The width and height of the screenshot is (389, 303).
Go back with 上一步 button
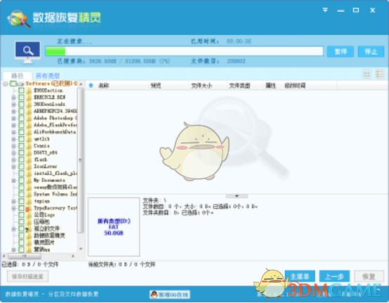pyautogui.click(x=334, y=276)
